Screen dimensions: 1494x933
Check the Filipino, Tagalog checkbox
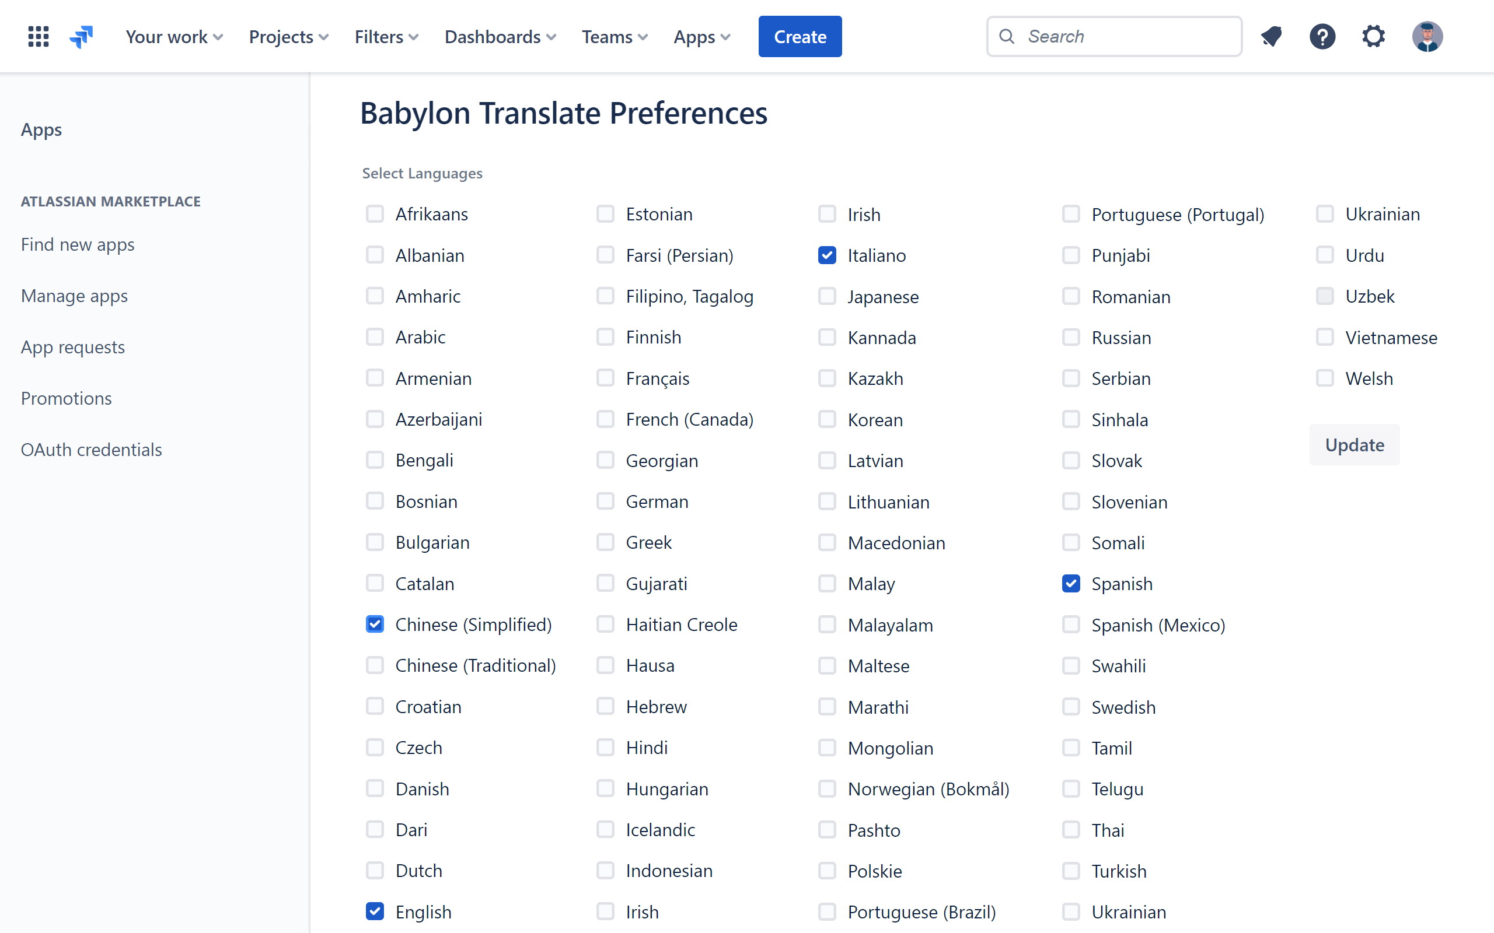606,296
